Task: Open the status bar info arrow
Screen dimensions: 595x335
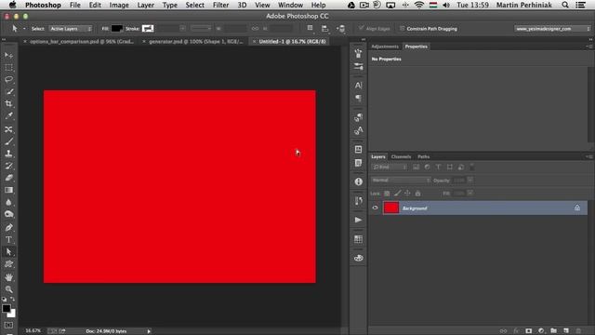Action: point(149,331)
